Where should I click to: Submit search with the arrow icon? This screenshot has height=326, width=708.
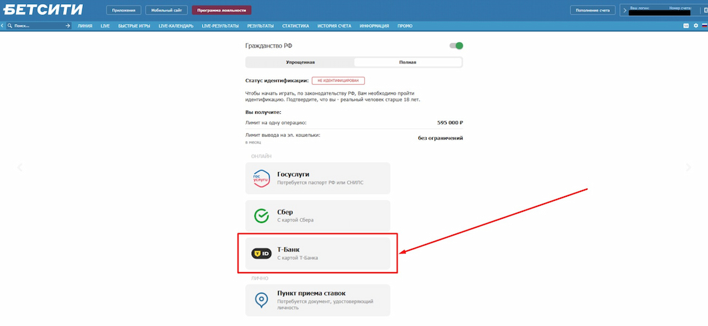pyautogui.click(x=68, y=26)
